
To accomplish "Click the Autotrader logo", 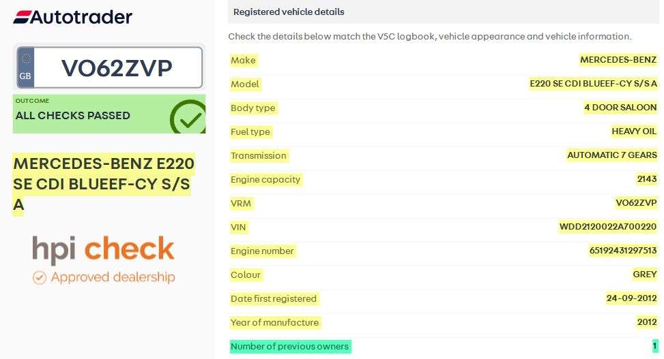I will pyautogui.click(x=72, y=17).
